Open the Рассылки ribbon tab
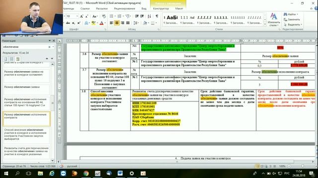This screenshot has width=318, height=178. (101, 9)
